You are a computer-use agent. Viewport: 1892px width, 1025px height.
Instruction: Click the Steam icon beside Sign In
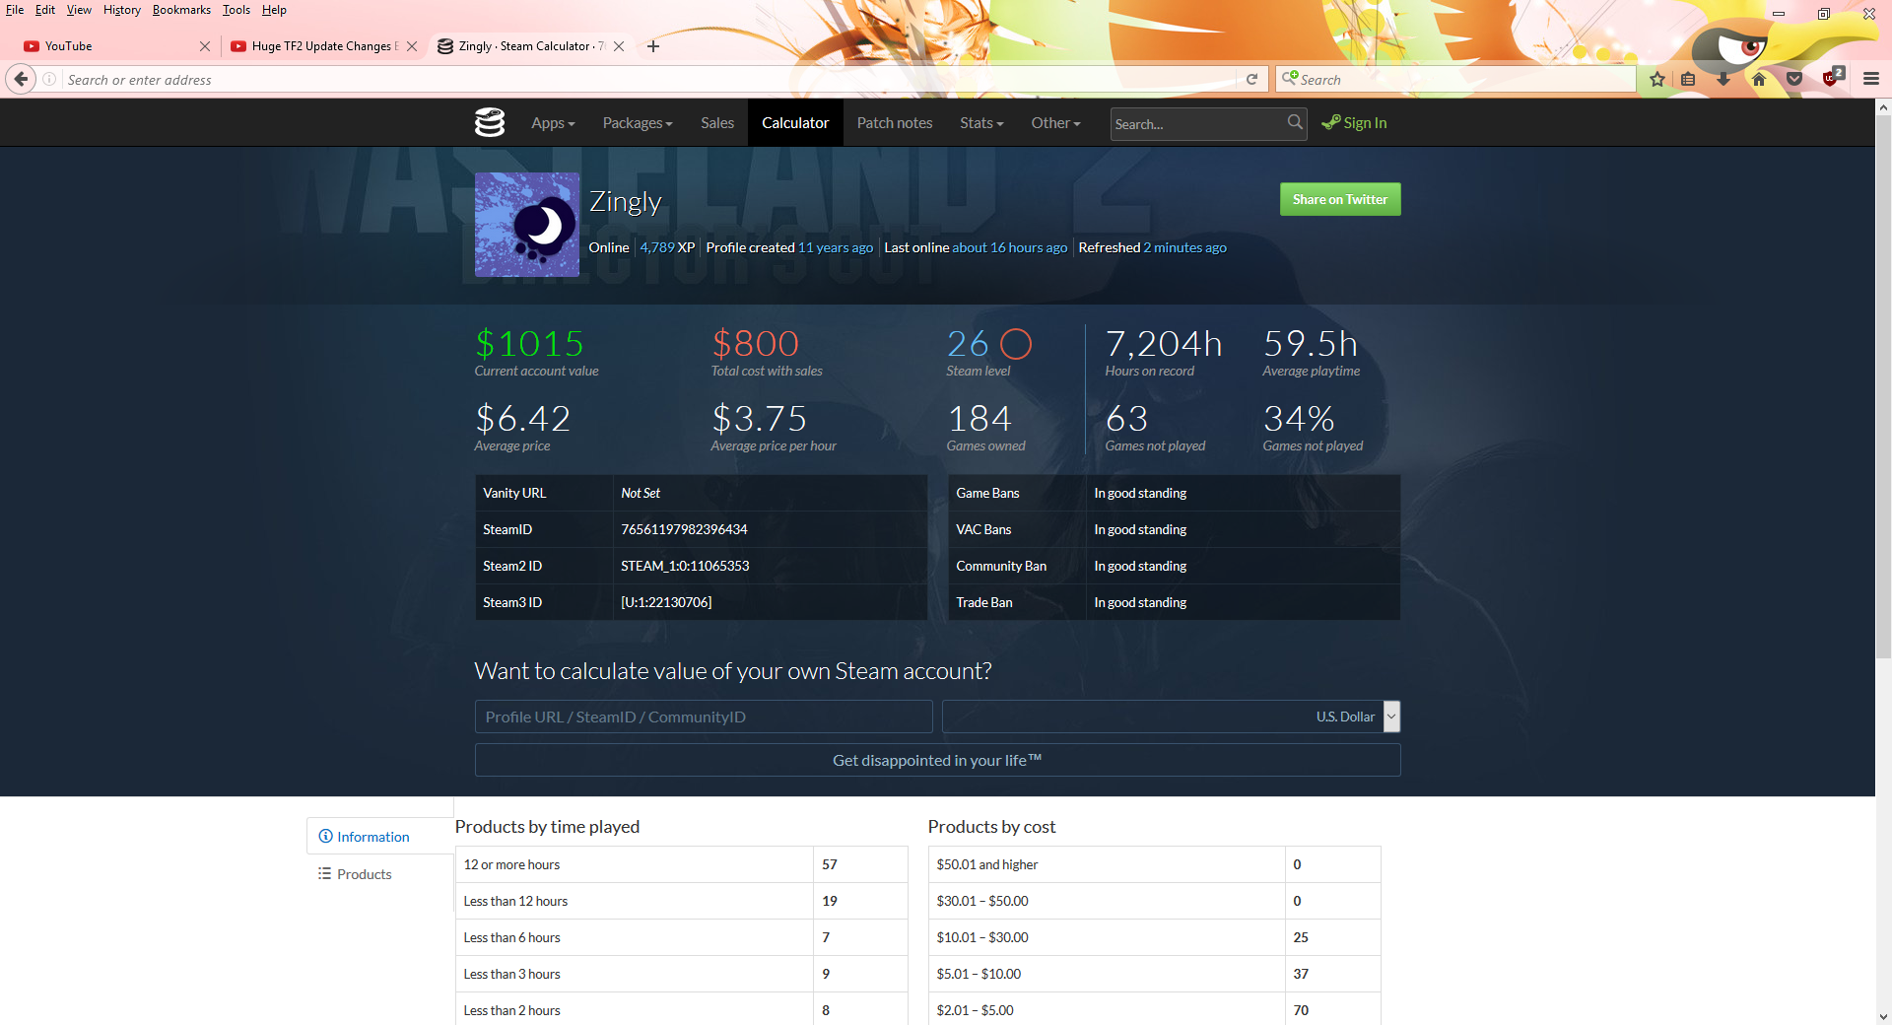1330,122
